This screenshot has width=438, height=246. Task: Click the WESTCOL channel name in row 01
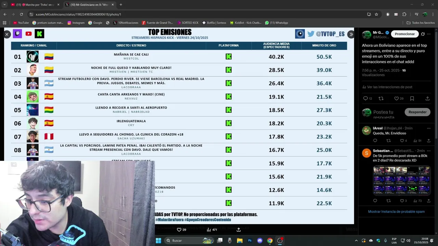131,58
